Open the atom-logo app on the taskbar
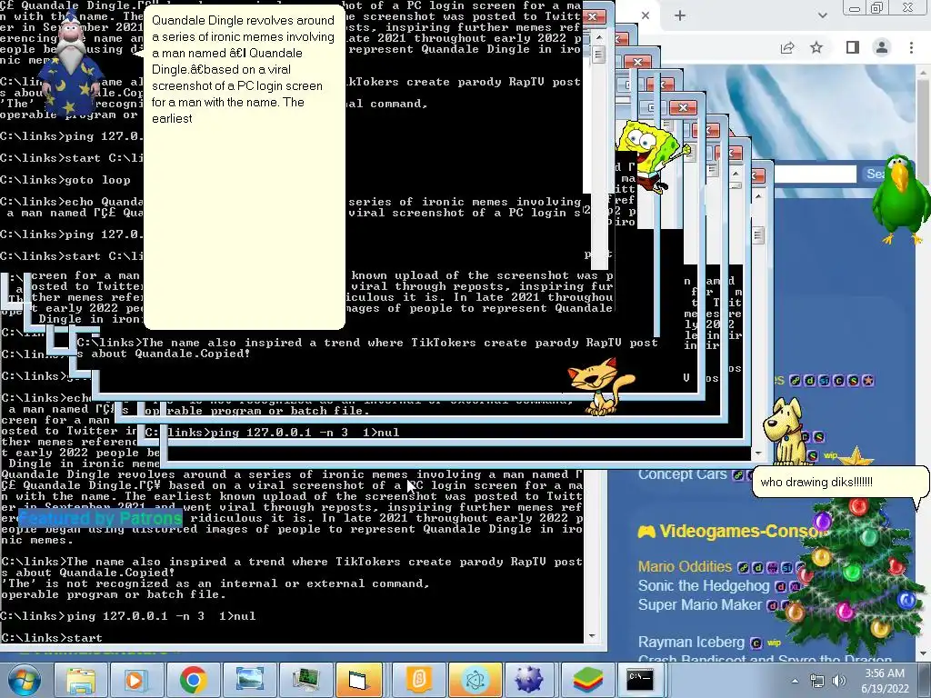Screen dimensions: 931x698 475,680
